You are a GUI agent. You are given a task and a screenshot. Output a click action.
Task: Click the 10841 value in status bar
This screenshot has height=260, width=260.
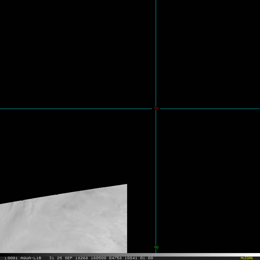click(131, 258)
